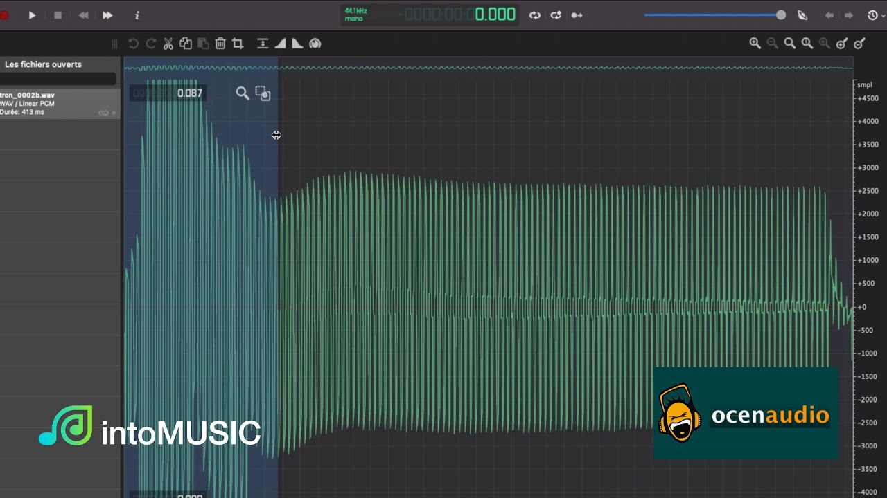Click the horizontal Zoom In magnifier
This screenshot has width=887, height=498.
click(755, 44)
